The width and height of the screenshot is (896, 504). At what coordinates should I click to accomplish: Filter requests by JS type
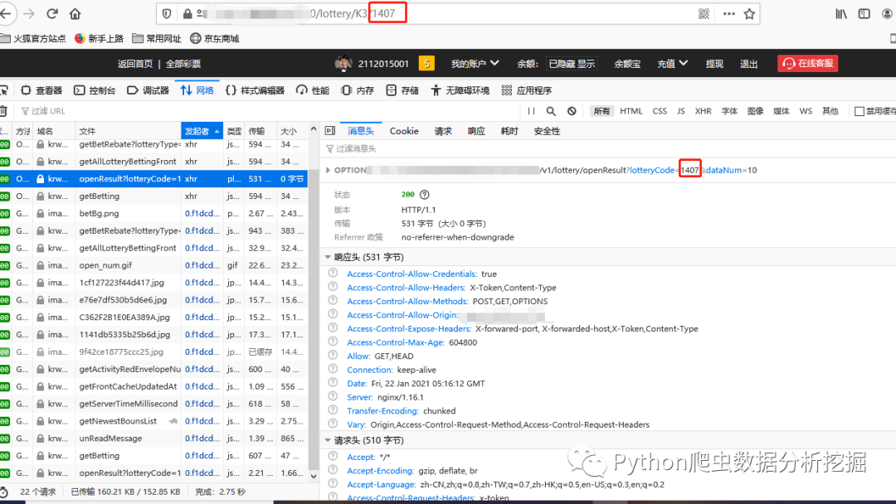pyautogui.click(x=680, y=111)
